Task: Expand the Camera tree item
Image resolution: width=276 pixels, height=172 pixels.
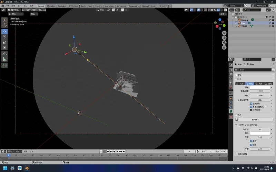Action: (x=236, y=20)
